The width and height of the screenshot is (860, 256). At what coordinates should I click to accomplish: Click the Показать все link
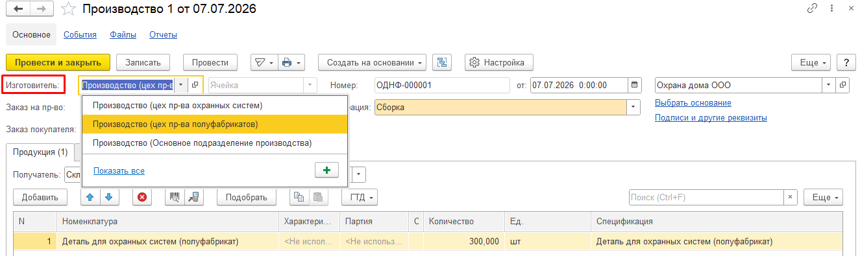[x=119, y=171]
